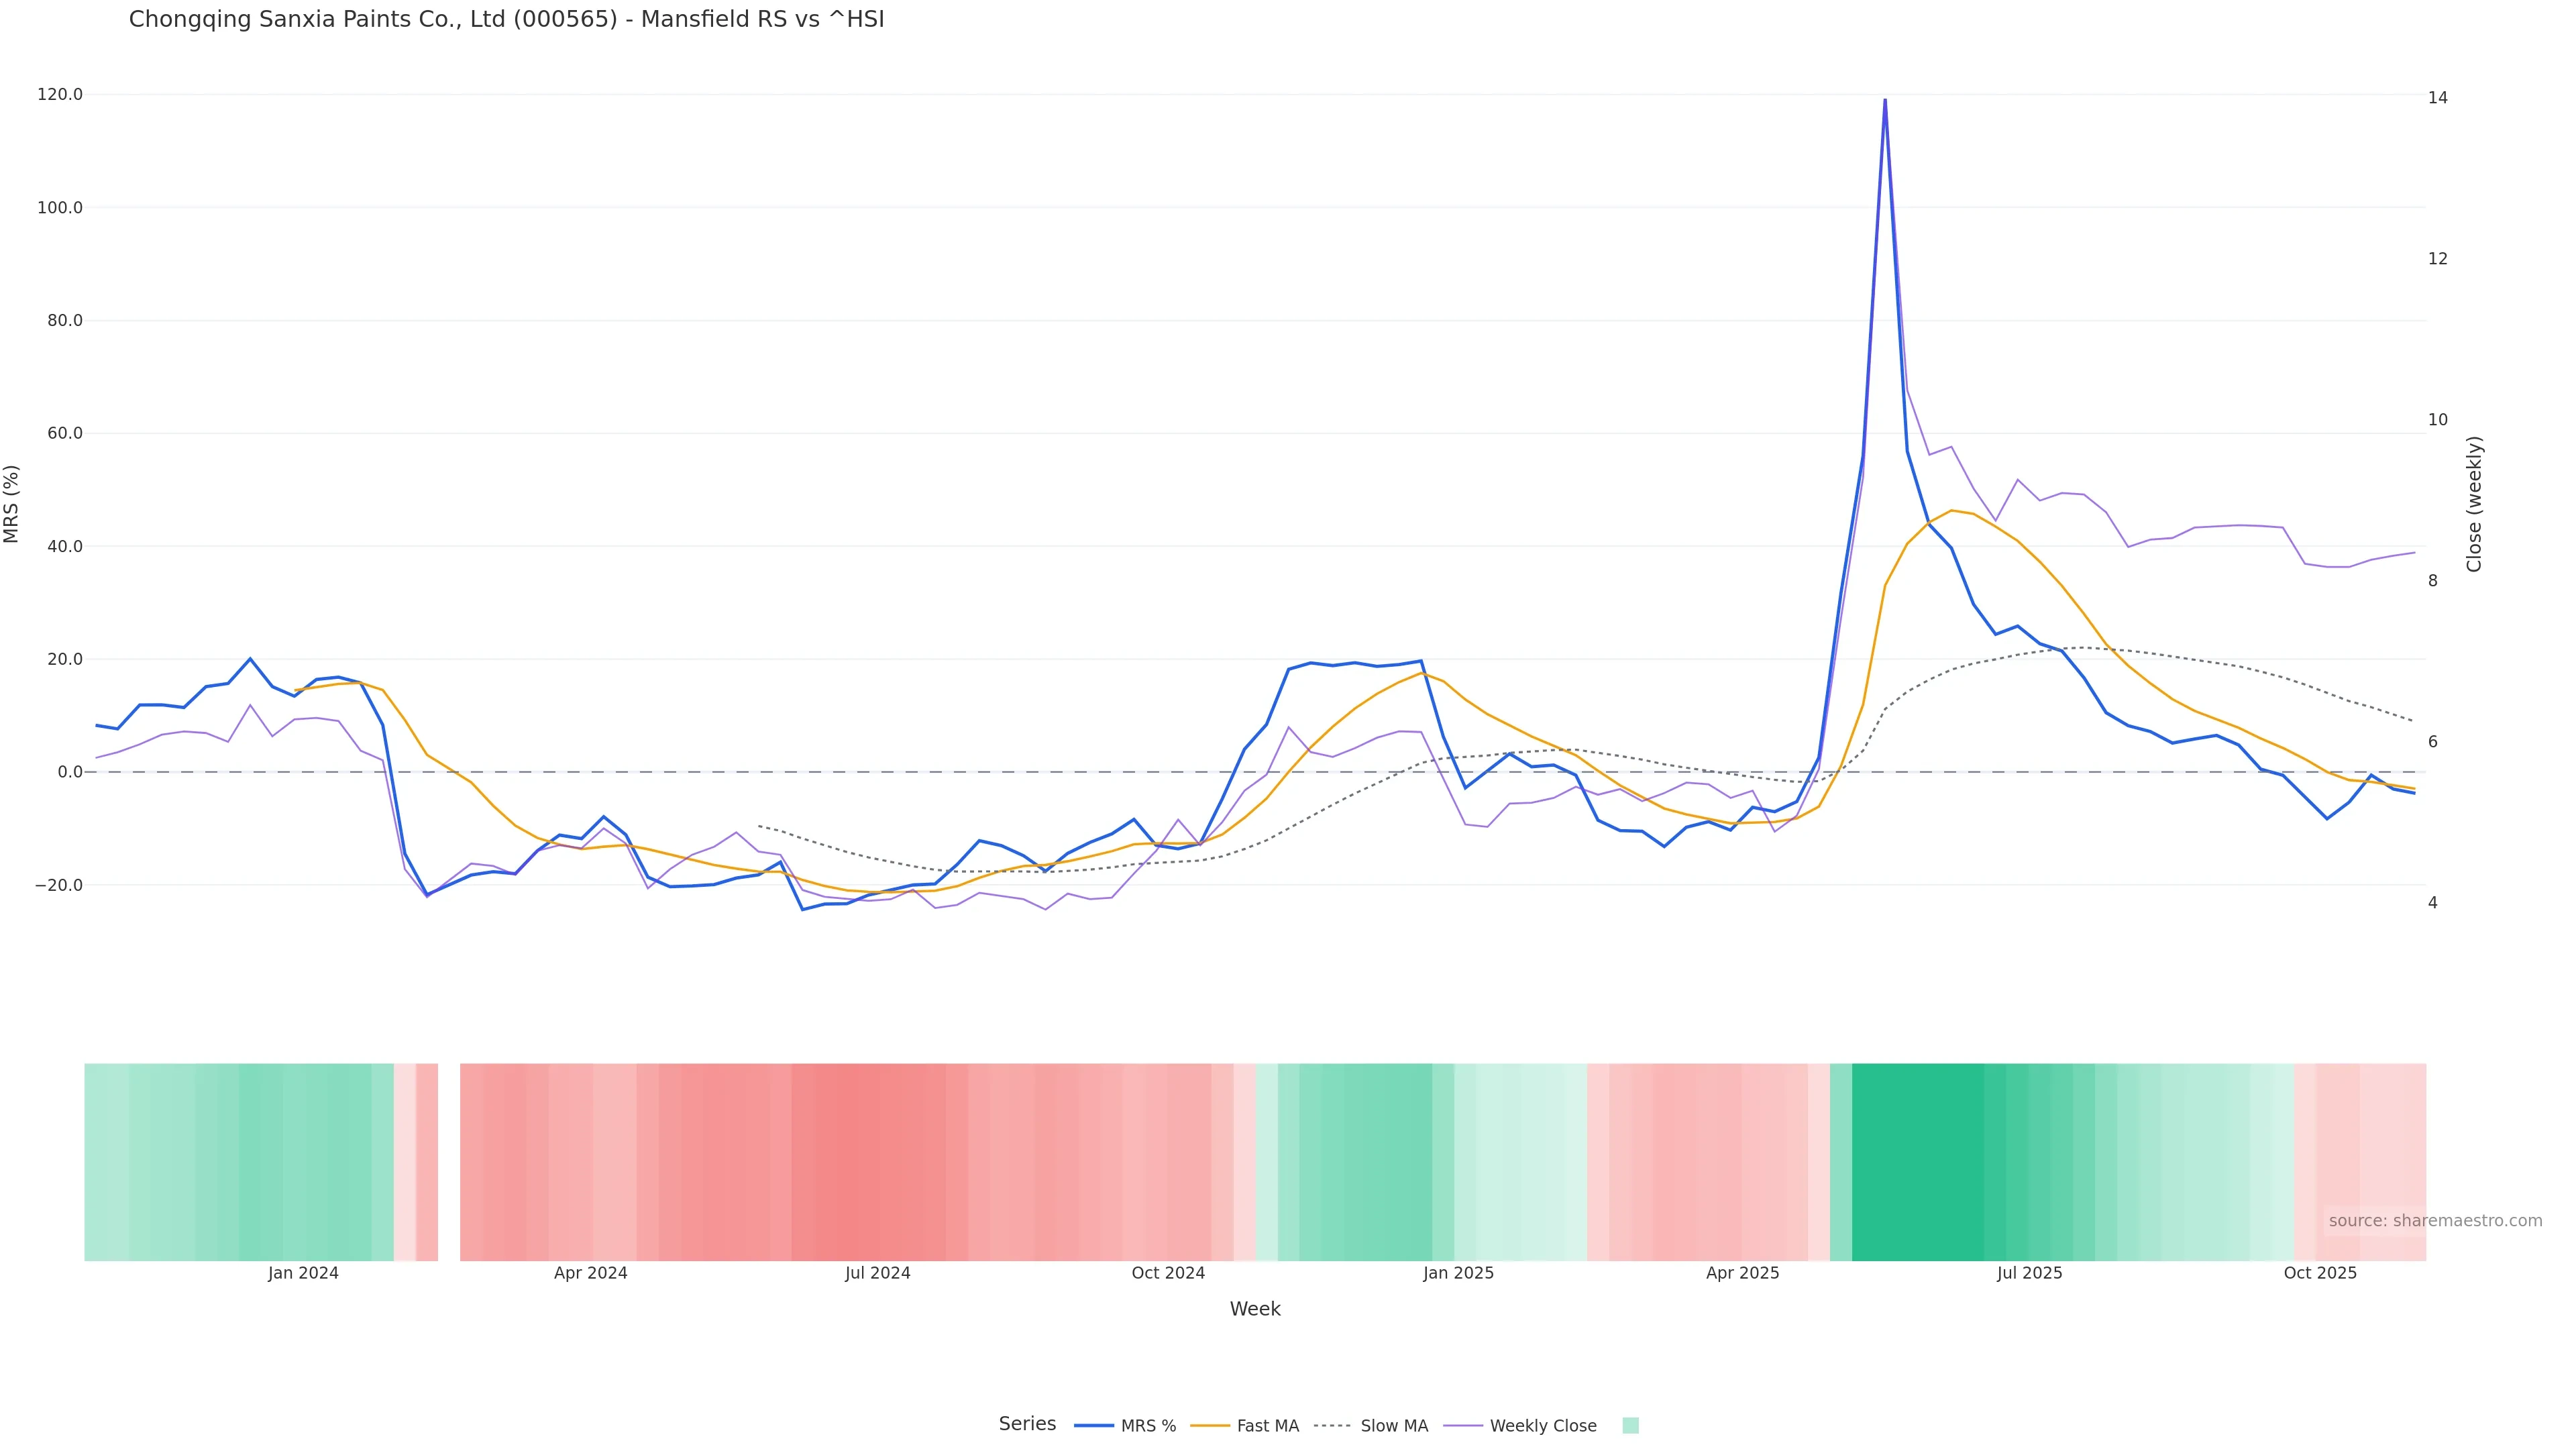Click the chart title text
Viewport: 2576px width, 1449px height.
click(x=506, y=20)
